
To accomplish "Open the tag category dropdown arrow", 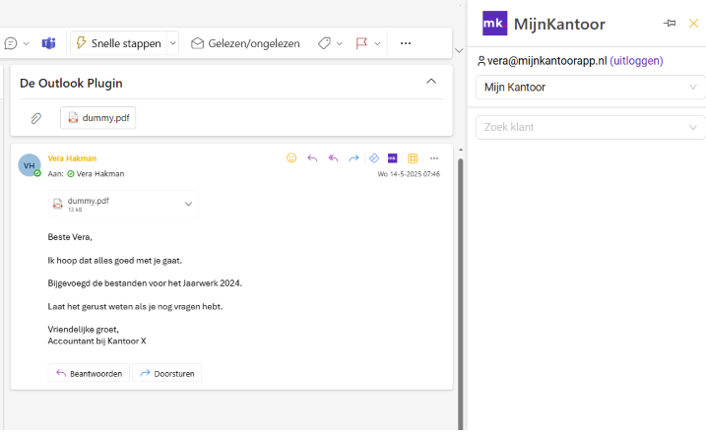I will 340,43.
